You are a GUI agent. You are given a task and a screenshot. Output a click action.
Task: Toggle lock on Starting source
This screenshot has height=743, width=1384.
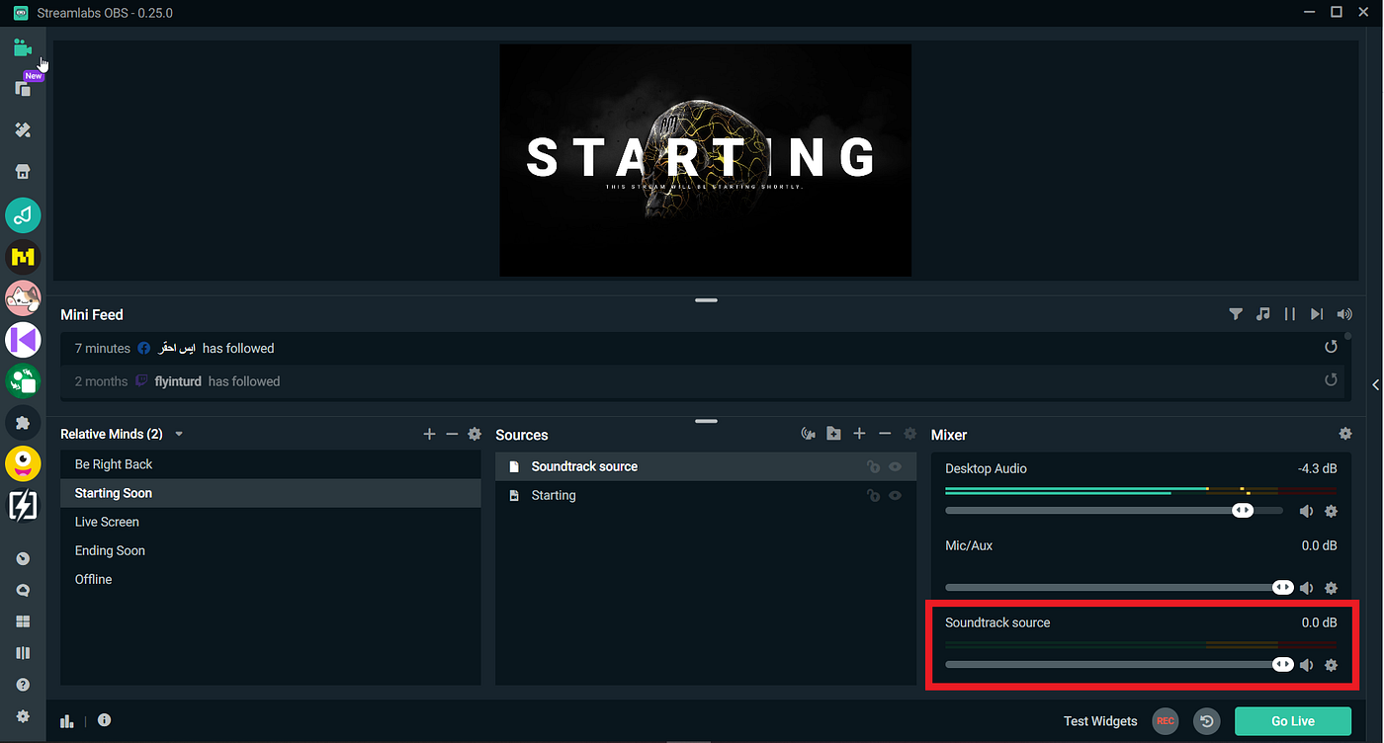(873, 495)
